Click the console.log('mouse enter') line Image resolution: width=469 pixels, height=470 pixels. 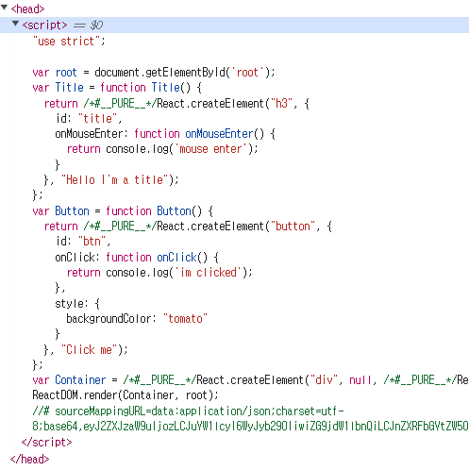click(x=162, y=149)
